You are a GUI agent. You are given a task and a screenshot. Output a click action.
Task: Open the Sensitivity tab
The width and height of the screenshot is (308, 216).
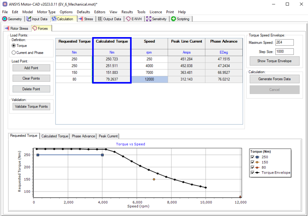click(157, 19)
